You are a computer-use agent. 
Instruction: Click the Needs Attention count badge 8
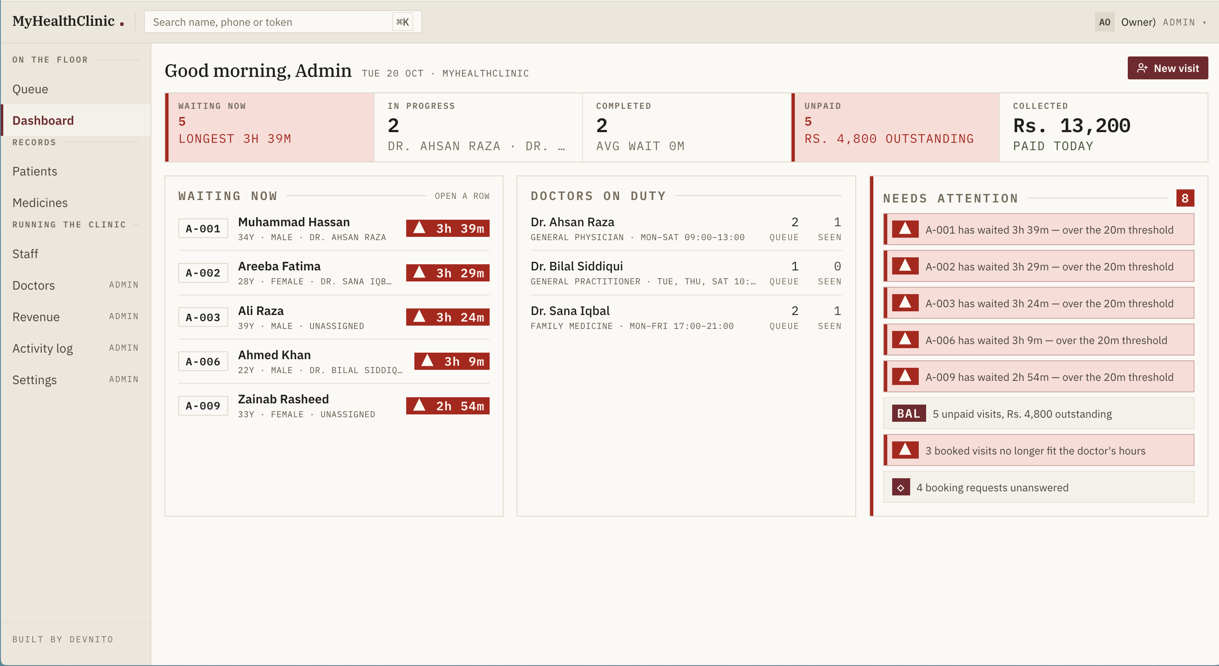pyautogui.click(x=1185, y=198)
